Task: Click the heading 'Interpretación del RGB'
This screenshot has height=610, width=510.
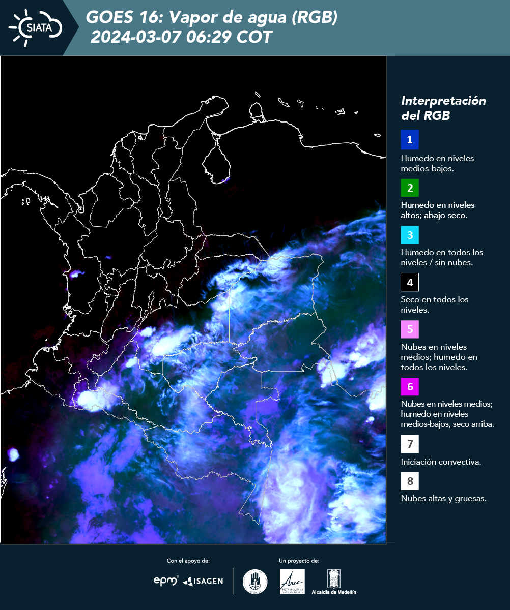Action: [x=443, y=108]
